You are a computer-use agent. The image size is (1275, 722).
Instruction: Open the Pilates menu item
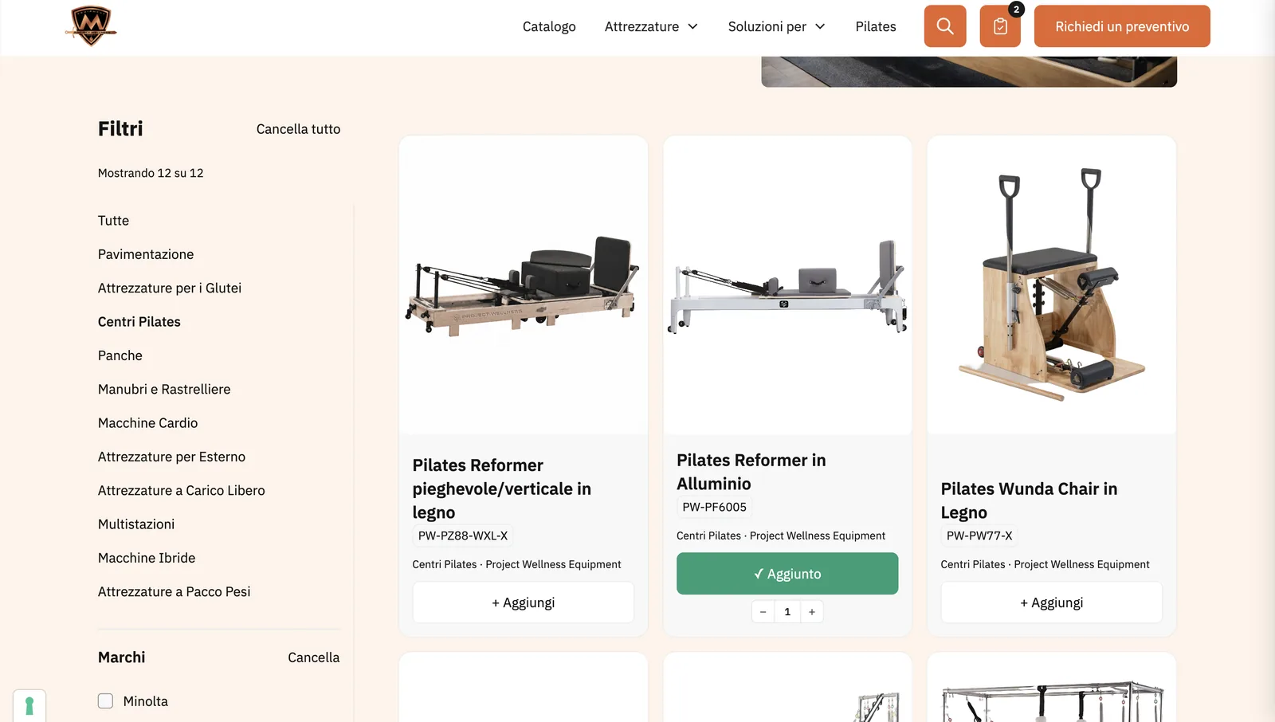click(876, 26)
